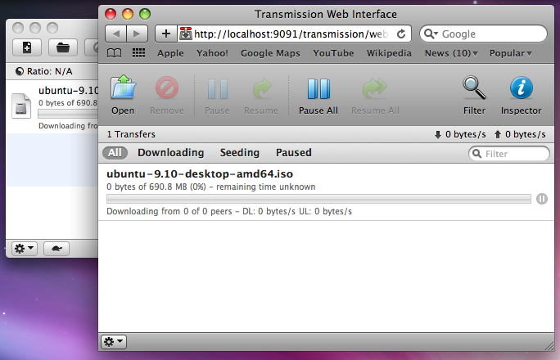Open the bookmarks book icon

(x=115, y=53)
